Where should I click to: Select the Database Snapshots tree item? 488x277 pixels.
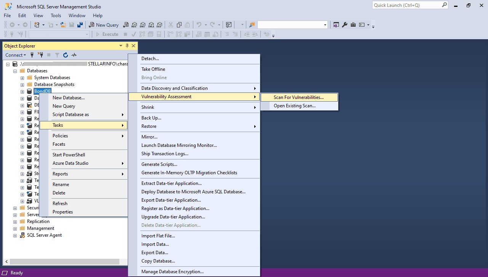point(54,84)
